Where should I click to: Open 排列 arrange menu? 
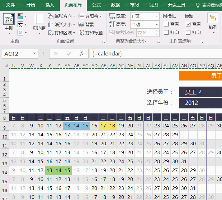pyautogui.click(x=213, y=24)
